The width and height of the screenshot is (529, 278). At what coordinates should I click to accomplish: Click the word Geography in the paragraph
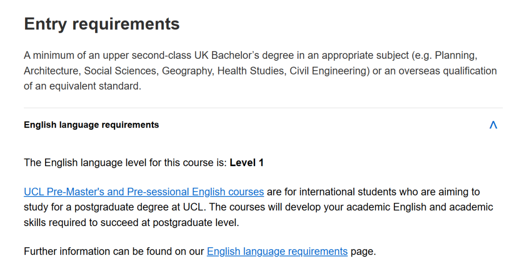point(187,71)
